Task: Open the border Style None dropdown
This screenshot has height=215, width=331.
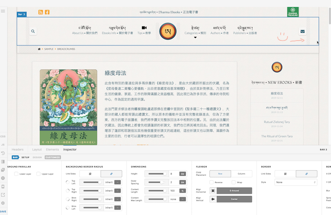Action: pyautogui.click(x=296, y=182)
